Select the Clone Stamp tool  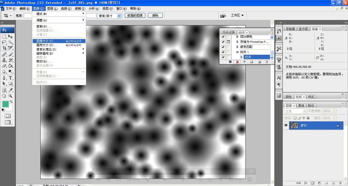(4, 60)
